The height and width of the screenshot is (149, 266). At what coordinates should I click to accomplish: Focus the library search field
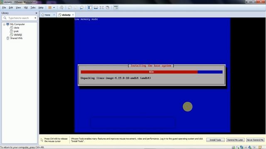(x=19, y=18)
